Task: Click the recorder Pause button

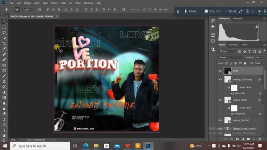Action: point(191,11)
